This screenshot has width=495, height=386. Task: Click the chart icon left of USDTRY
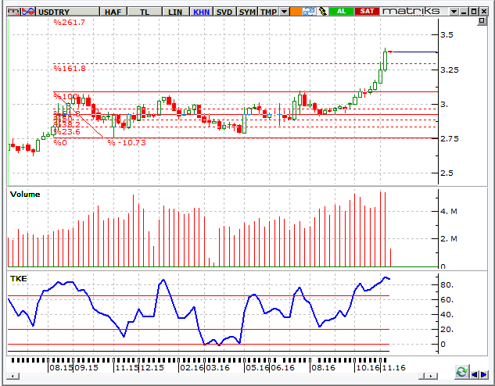pos(27,12)
